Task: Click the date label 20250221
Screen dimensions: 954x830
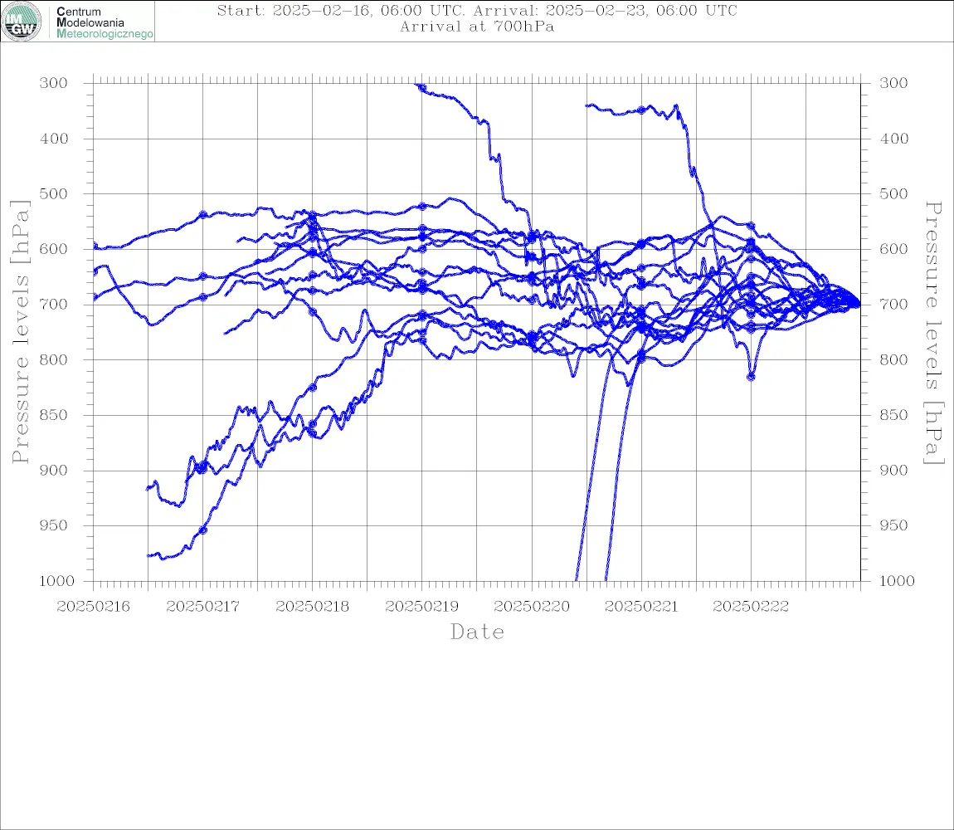Action: click(x=641, y=607)
